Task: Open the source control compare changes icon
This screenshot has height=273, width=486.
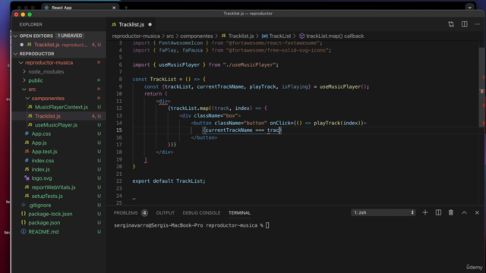Action: coord(451,24)
